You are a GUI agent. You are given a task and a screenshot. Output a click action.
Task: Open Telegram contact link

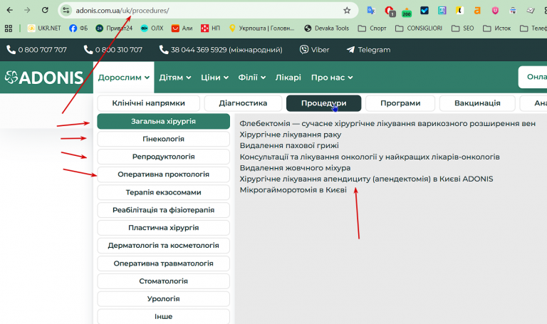pyautogui.click(x=368, y=50)
